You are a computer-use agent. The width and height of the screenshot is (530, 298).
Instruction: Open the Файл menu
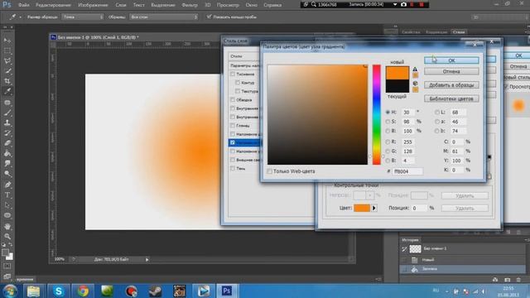(24, 5)
